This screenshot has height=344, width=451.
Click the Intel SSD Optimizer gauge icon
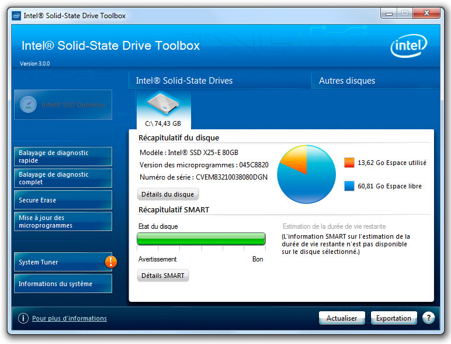coord(28,104)
